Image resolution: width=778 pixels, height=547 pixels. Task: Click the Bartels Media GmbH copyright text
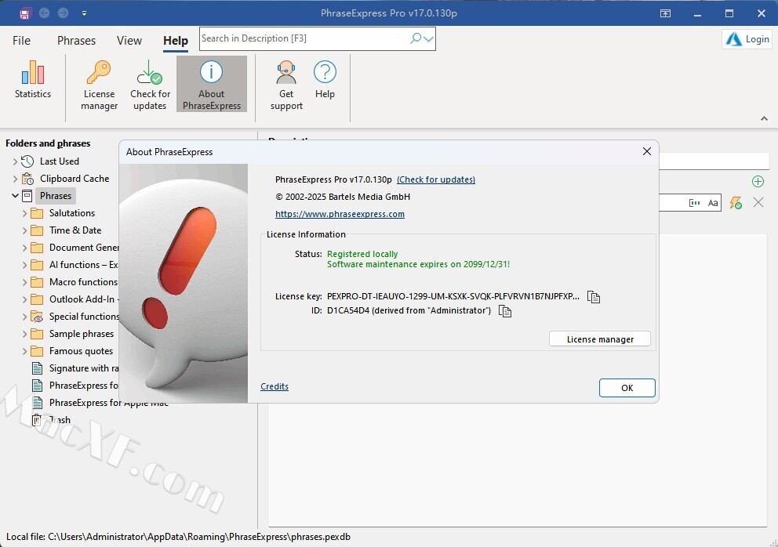(x=343, y=197)
